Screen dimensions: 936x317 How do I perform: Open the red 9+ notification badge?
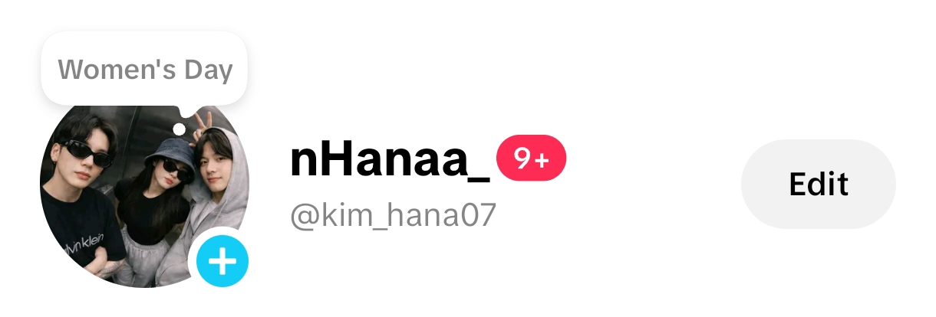pyautogui.click(x=531, y=159)
